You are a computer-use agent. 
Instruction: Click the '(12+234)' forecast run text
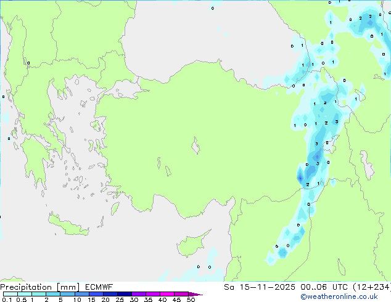point(372,287)
